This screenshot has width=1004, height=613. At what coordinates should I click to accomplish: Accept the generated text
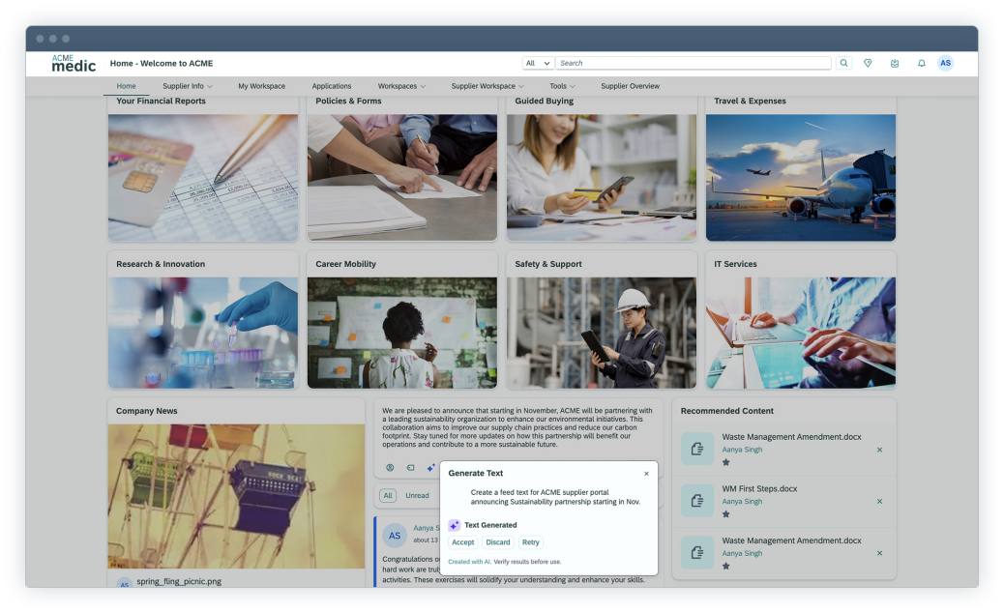pos(463,542)
